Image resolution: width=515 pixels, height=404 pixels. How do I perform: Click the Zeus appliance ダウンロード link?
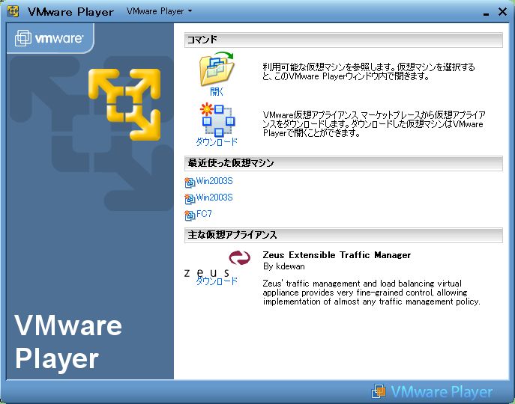pyautogui.click(x=217, y=281)
